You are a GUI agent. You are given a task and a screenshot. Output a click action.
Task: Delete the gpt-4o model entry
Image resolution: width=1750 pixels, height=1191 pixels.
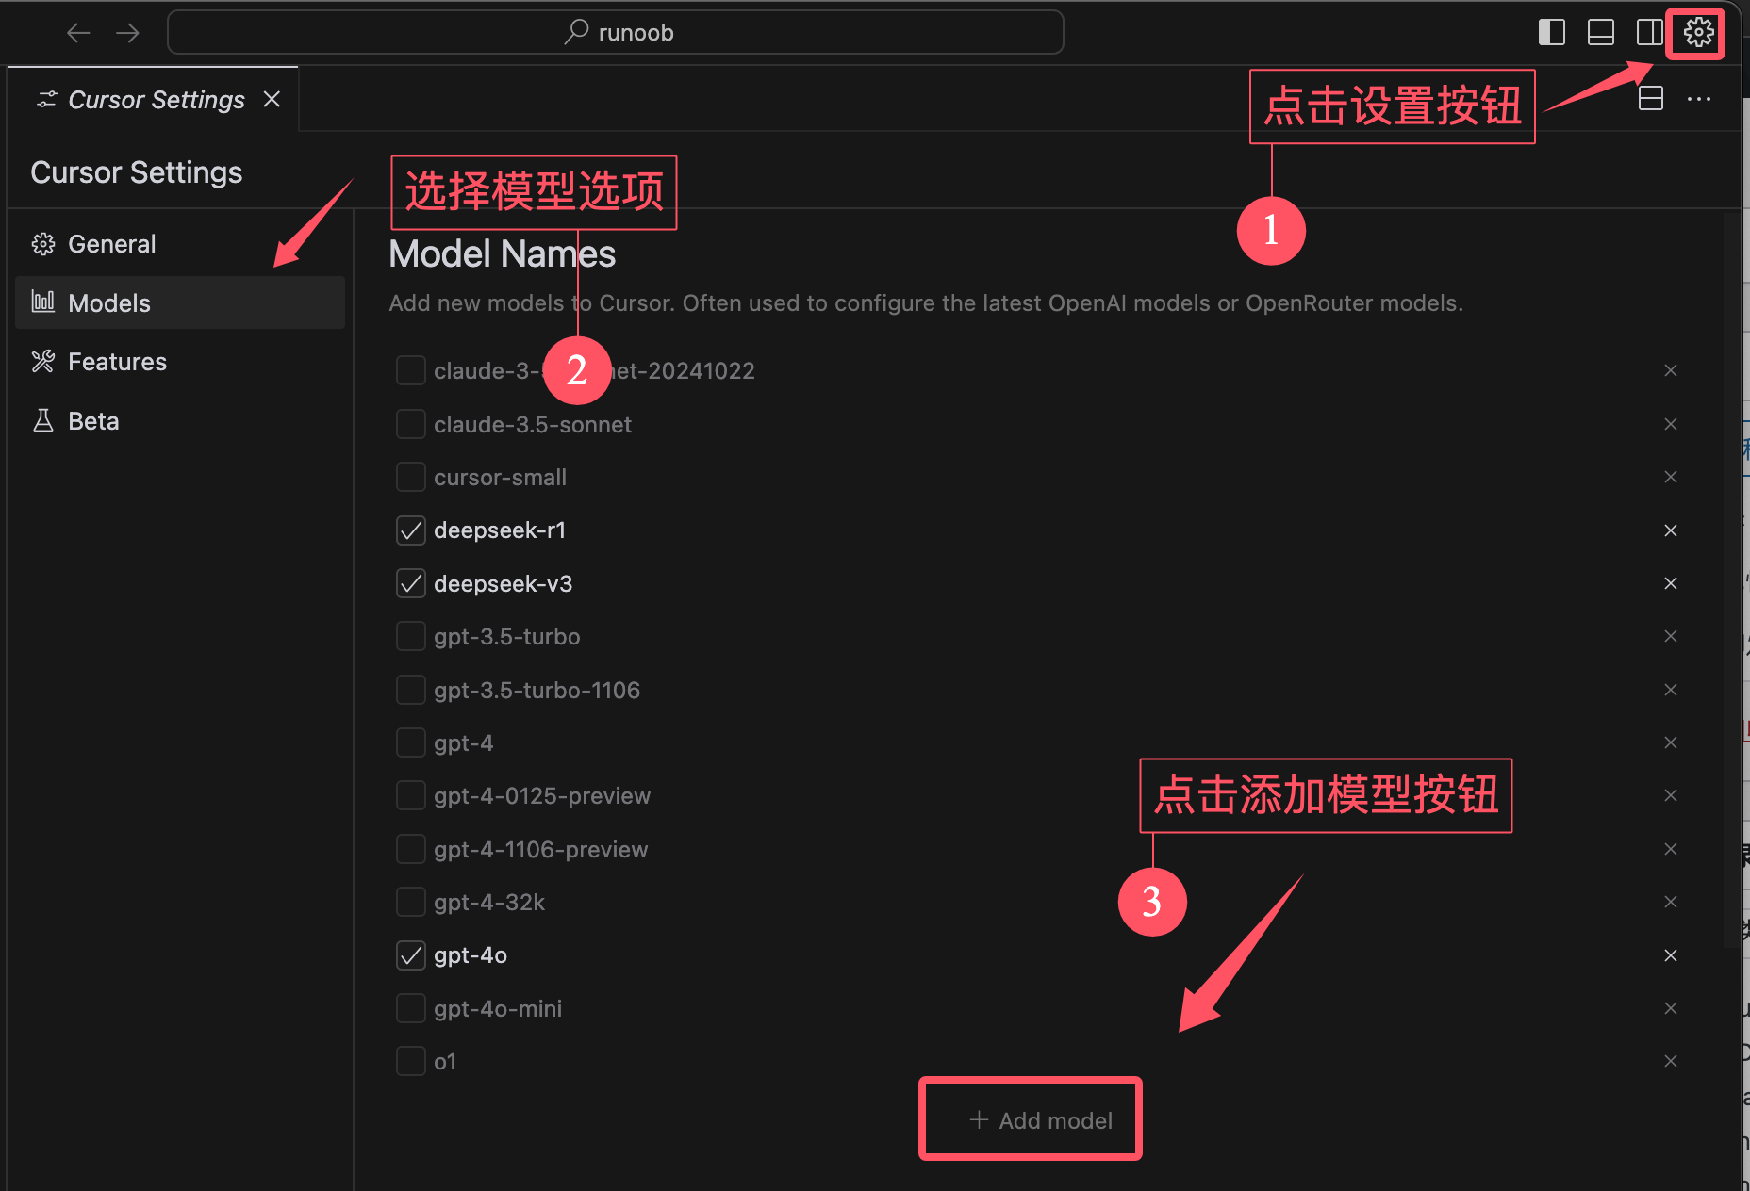1670,955
